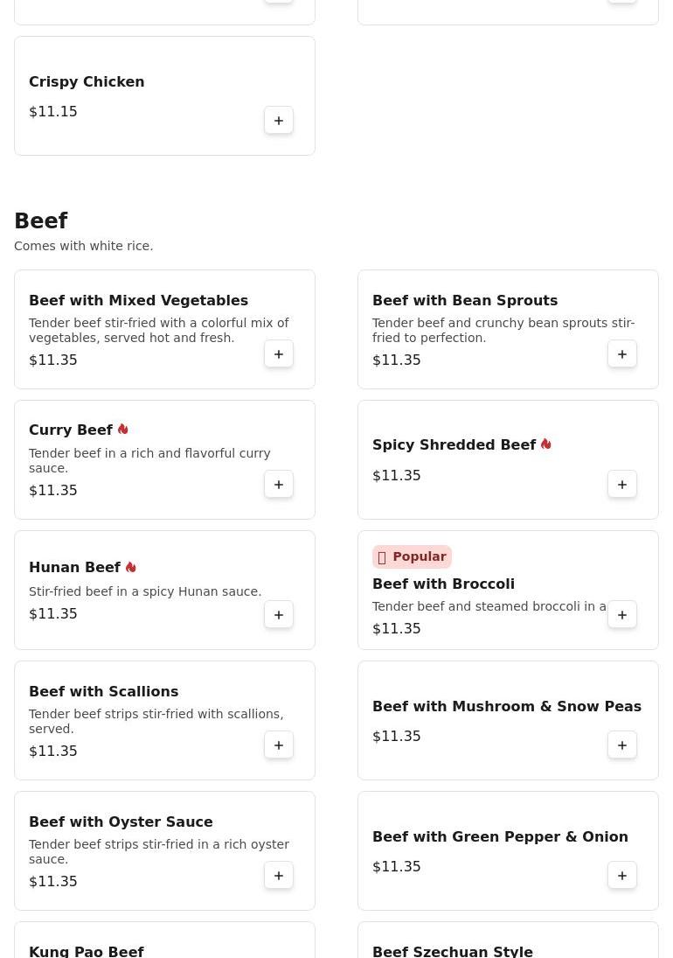Select the Hunan Beef menu title
Image resolution: width=673 pixels, height=958 pixels.
74,567
